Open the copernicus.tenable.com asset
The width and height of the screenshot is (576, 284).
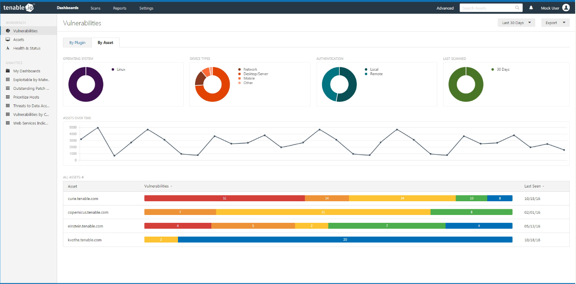(x=88, y=212)
